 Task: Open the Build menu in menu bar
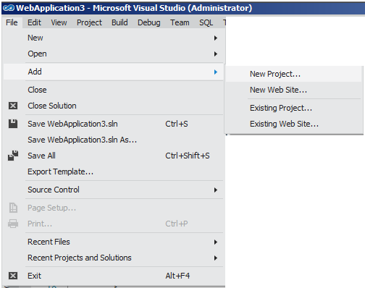point(119,22)
